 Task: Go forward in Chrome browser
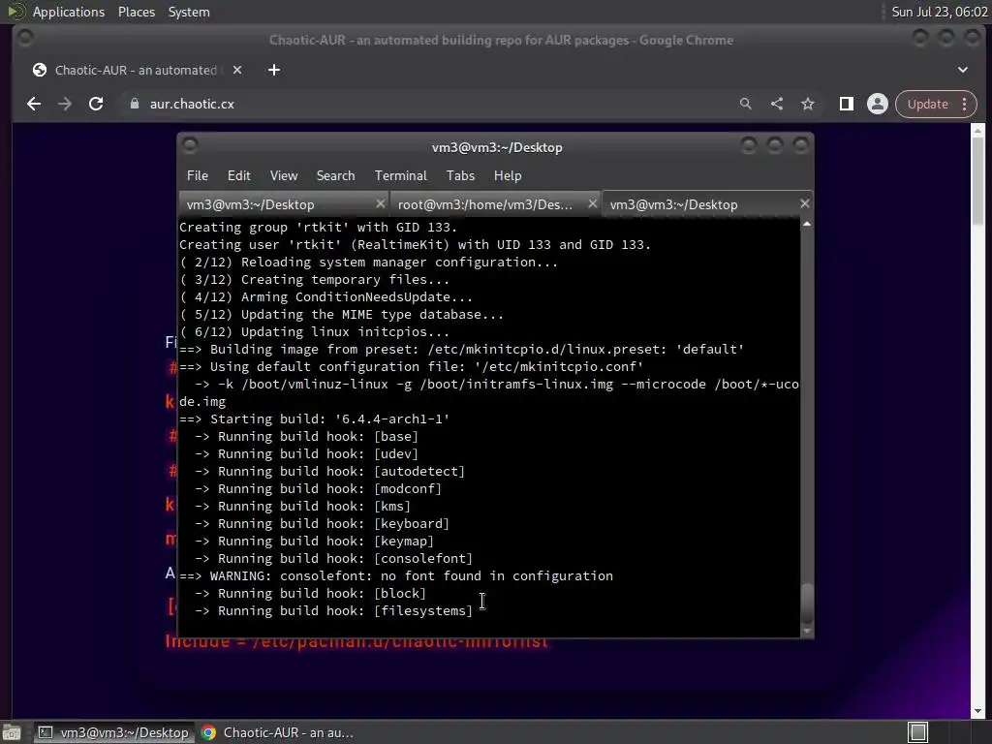(x=65, y=104)
